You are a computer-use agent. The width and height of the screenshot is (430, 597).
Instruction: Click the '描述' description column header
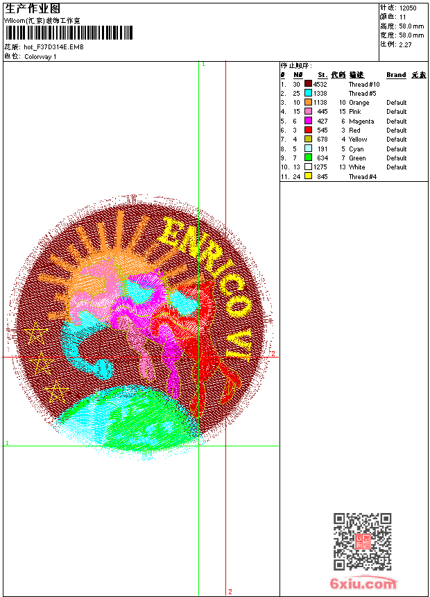[x=356, y=75]
